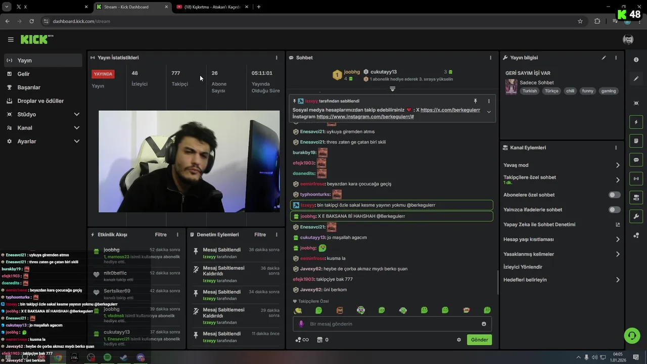Click the screen capture sidebar icon
The image size is (647, 364).
636,103
